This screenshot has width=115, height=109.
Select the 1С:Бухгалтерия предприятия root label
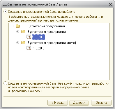pyautogui.click(x=43, y=26)
